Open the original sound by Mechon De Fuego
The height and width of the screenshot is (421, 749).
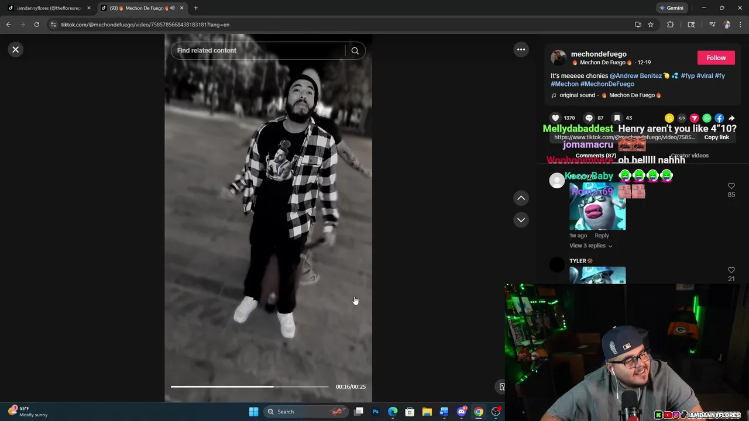pos(606,95)
